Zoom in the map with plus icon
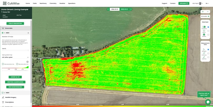This screenshot has height=107, width=213. tap(203, 12)
